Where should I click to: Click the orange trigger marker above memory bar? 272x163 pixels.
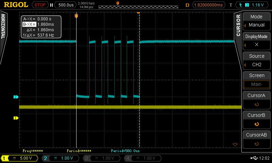[118, 3]
